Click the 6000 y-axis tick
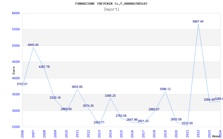223x139 pixels. 16,13
